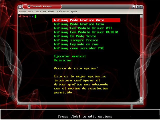Image resolution: width=160 pixels, height=120 pixels.
Task: Open the Ayuda menu
Action: (74, 12)
